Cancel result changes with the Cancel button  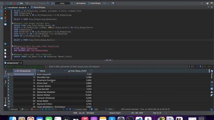35,109
